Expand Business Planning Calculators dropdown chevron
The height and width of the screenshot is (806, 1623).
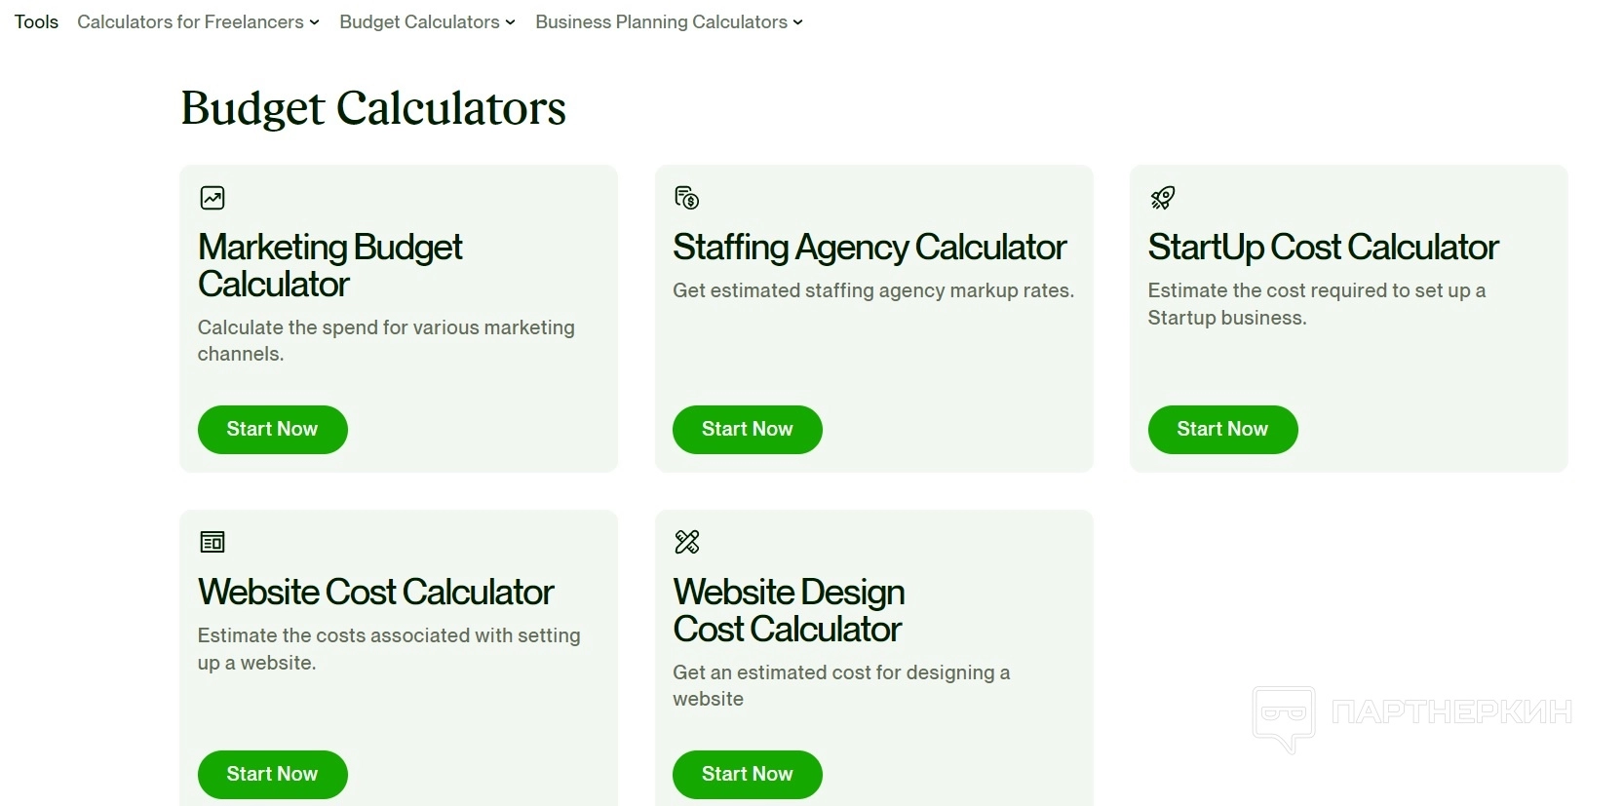(x=798, y=22)
